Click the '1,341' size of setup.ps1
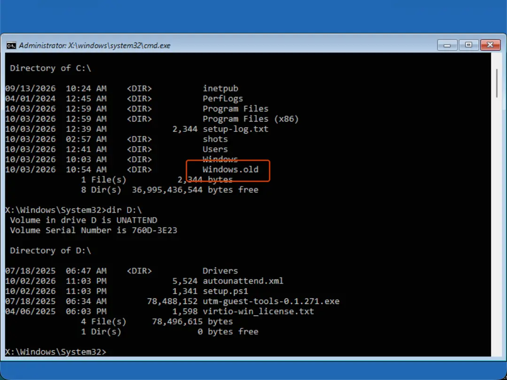This screenshot has height=380, width=507. tap(184, 291)
